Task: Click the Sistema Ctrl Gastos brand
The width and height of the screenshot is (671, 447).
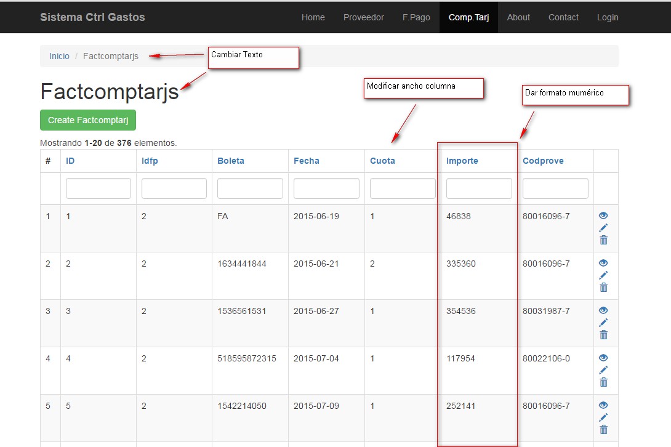Action: point(92,17)
